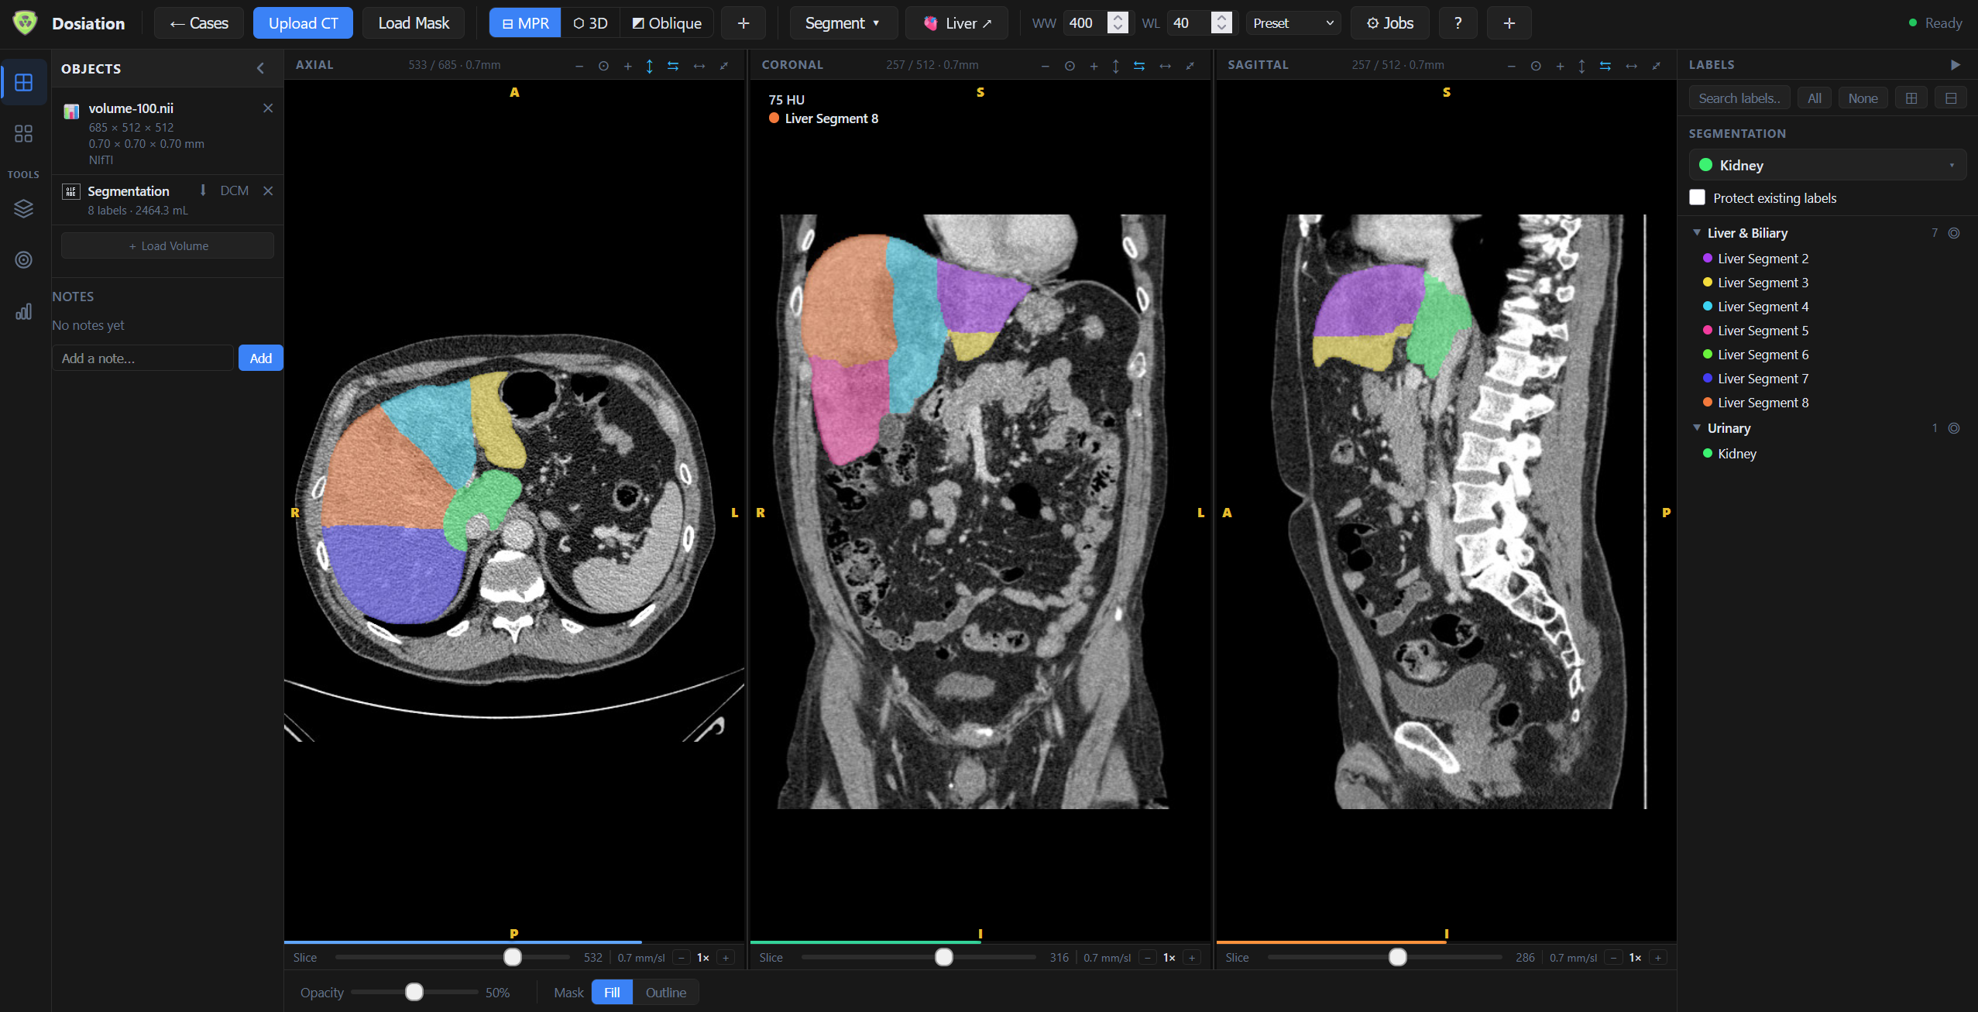1978x1012 pixels.
Task: Switch to MPR view mode
Action: pos(525,23)
